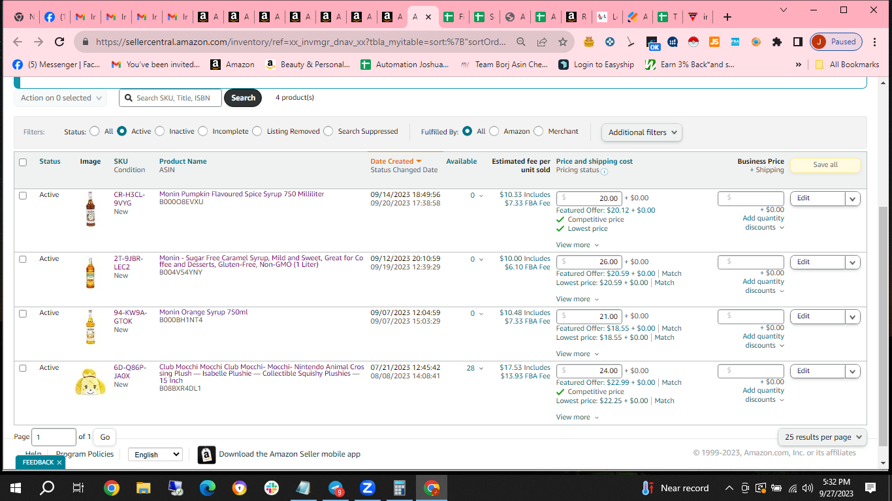Check the Isabelle Plushie row checkbox
Image resolution: width=892 pixels, height=501 pixels.
[23, 369]
